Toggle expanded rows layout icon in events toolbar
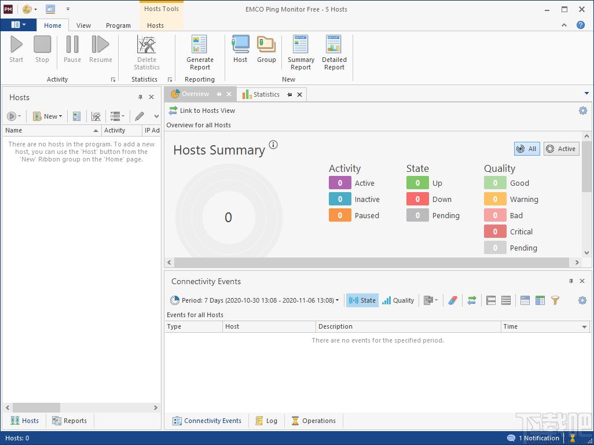 [506, 300]
